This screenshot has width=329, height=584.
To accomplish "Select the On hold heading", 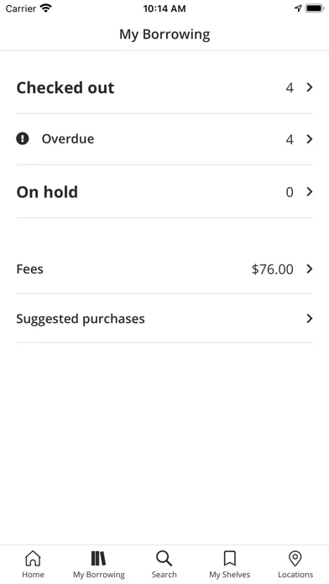I will pyautogui.click(x=47, y=192).
